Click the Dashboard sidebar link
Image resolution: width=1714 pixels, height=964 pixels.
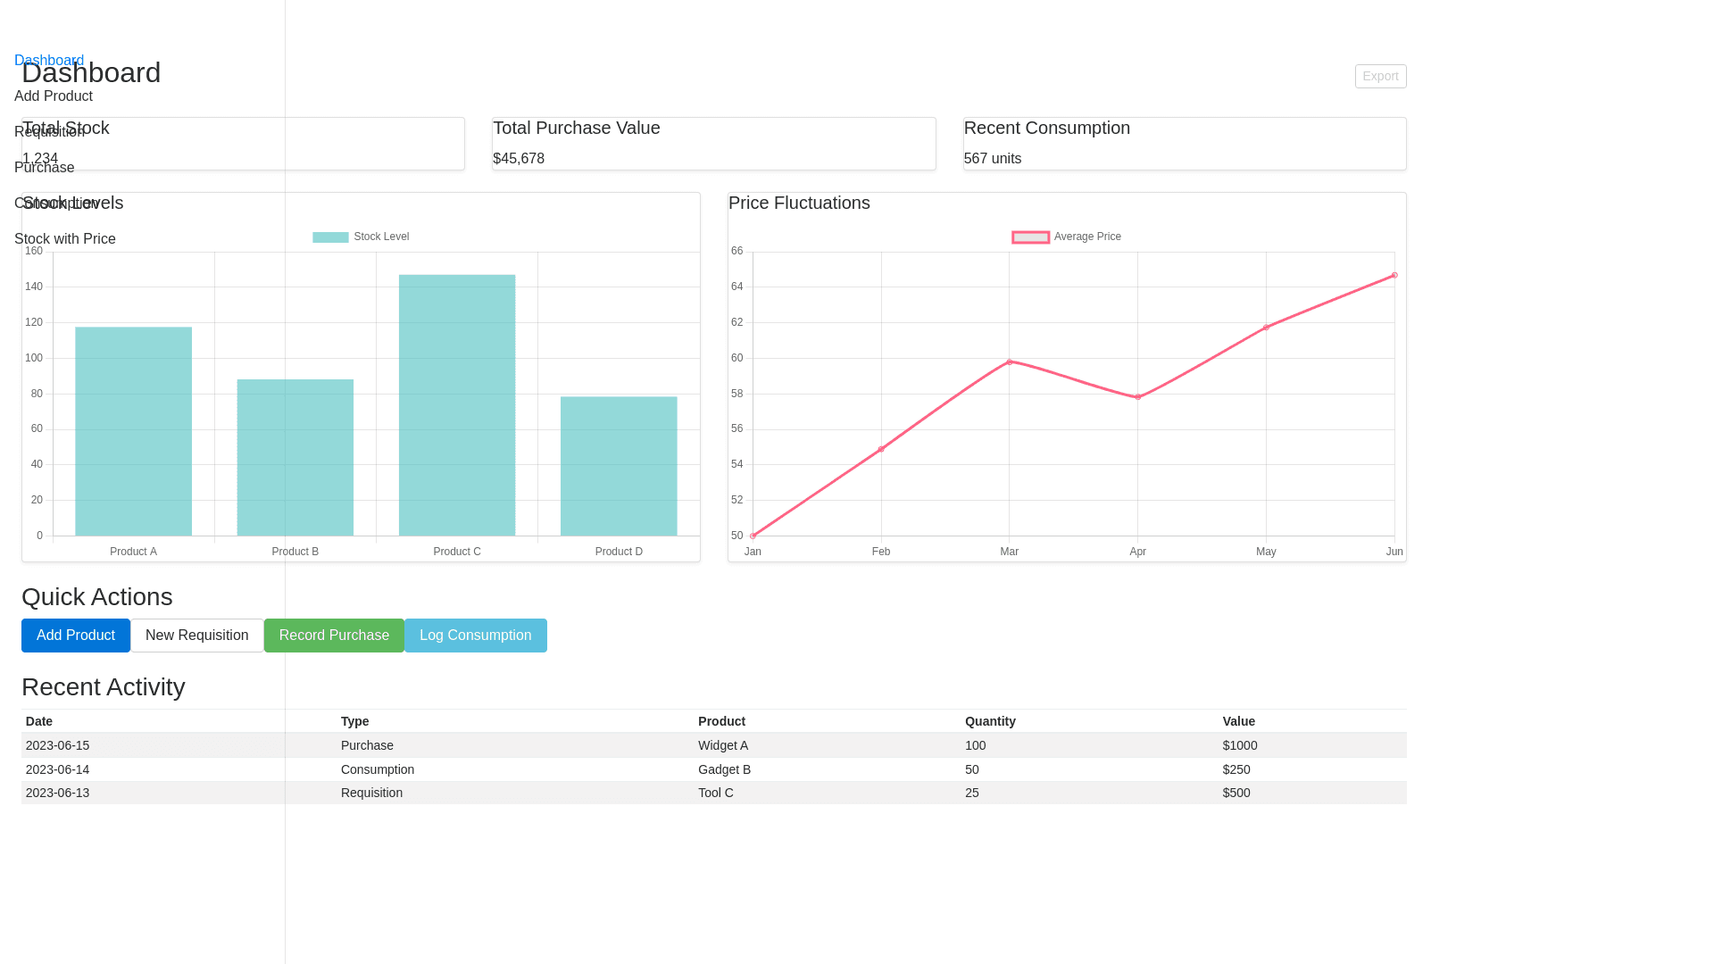49,61
